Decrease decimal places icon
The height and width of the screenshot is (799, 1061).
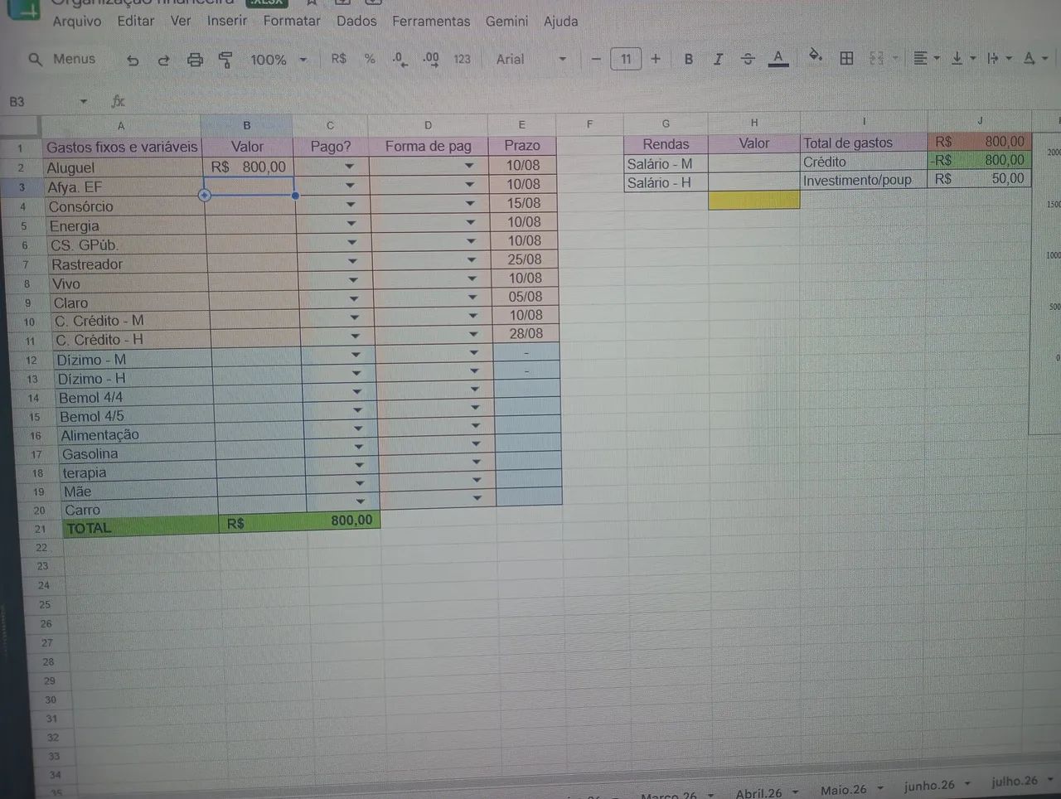pyautogui.click(x=400, y=59)
